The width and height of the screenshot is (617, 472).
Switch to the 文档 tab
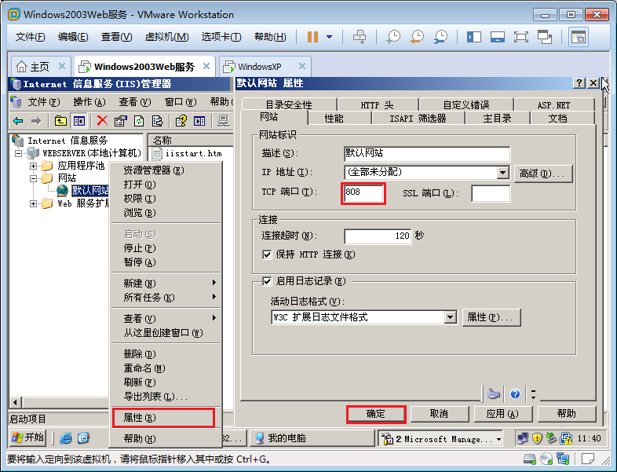tap(558, 118)
